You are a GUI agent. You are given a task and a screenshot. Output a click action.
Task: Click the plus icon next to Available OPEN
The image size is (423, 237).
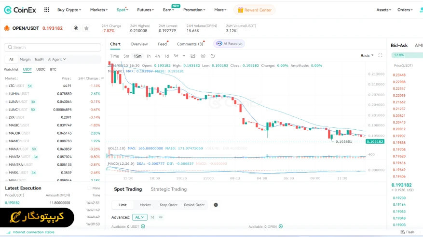click(281, 226)
